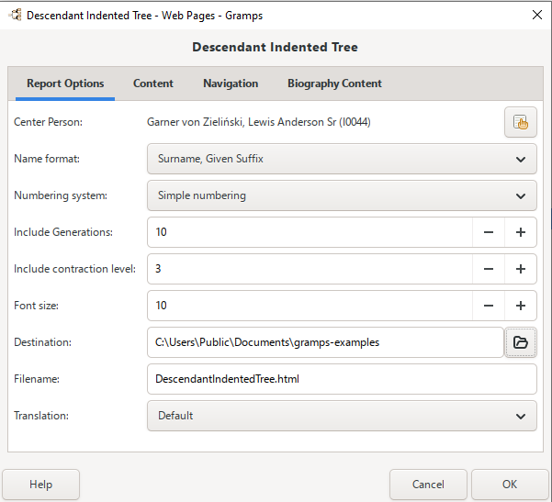
Task: Switch to Biography Content tab
Action: pyautogui.click(x=334, y=84)
